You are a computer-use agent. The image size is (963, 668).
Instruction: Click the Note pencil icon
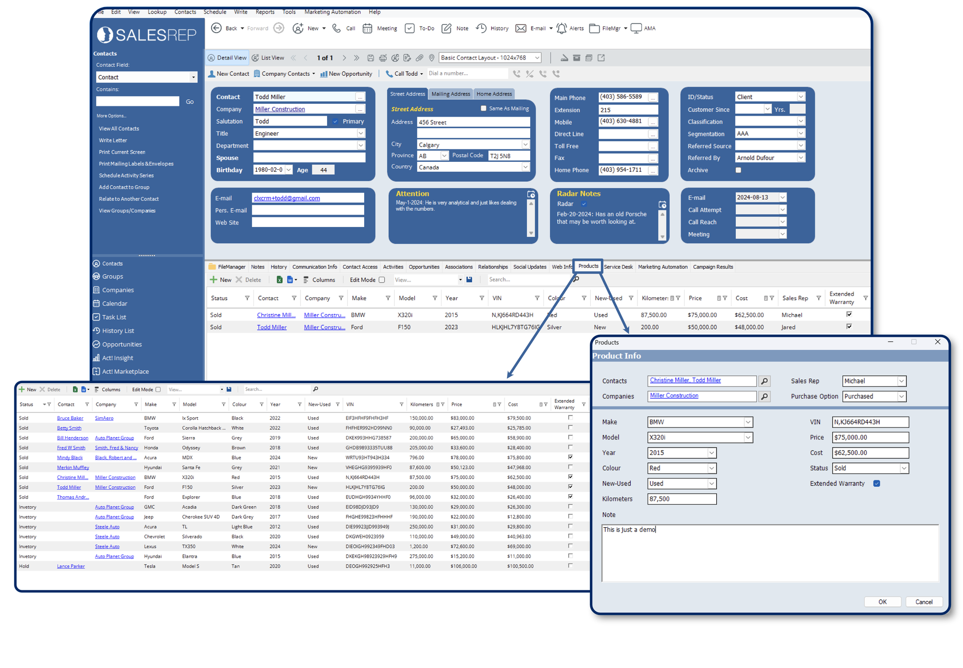446,29
